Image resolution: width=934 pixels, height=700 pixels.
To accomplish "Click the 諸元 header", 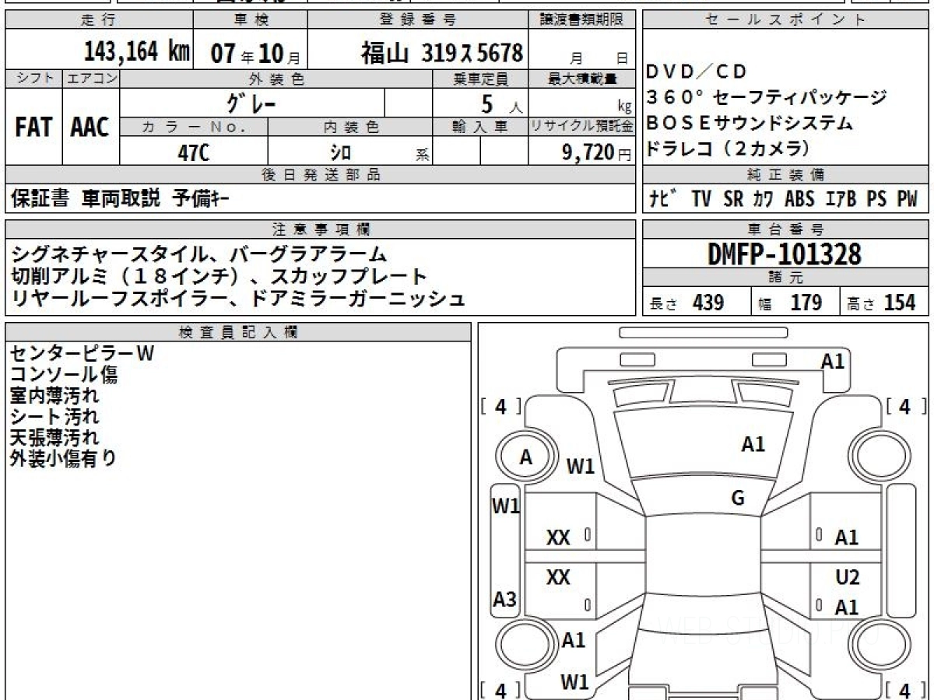I will pos(785,278).
